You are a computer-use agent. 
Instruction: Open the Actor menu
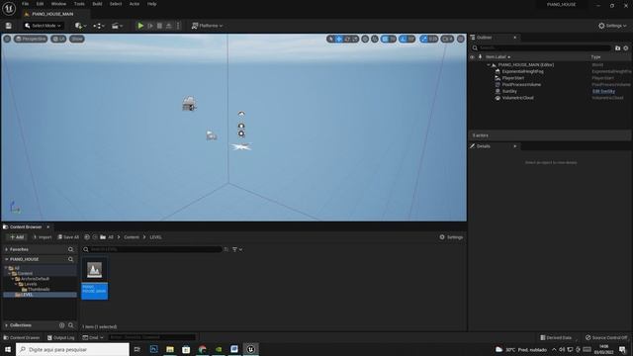click(x=135, y=4)
